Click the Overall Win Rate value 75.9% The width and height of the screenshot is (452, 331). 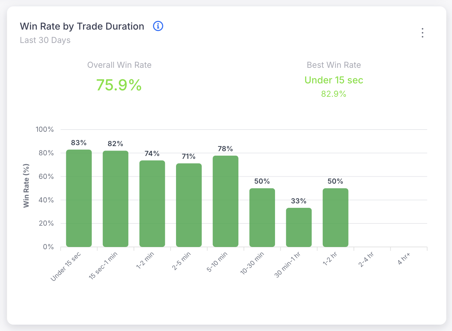pyautogui.click(x=119, y=85)
